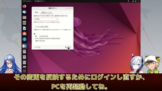Image resolution: width=162 pixels, height=91 pixels.
Task: Open the Files manager in dock
Action: point(24,17)
